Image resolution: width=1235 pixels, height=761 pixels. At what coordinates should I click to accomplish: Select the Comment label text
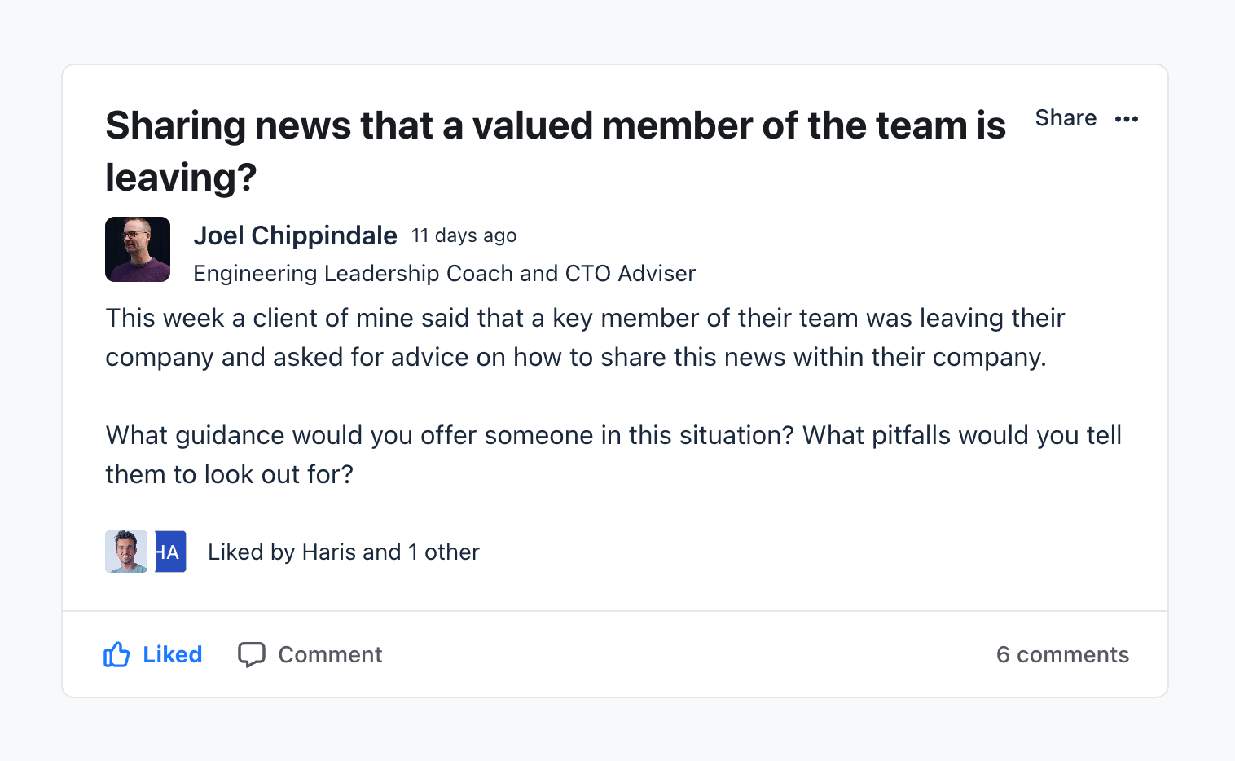click(330, 654)
